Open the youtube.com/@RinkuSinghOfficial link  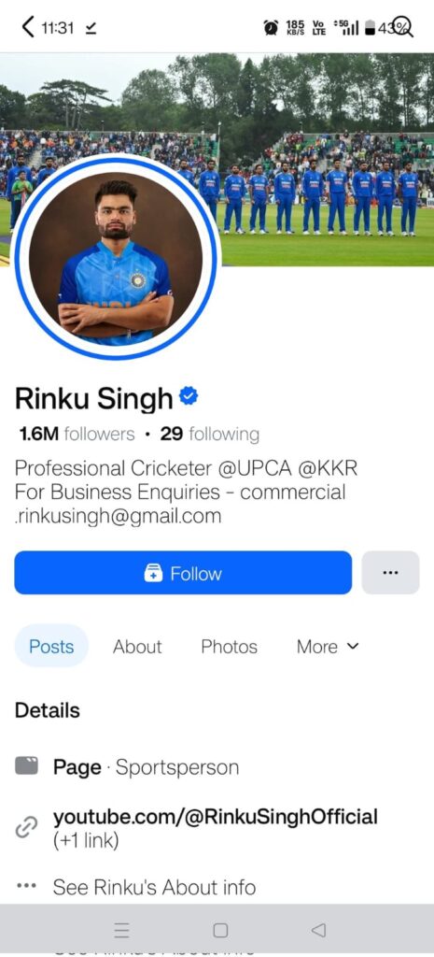(x=216, y=816)
